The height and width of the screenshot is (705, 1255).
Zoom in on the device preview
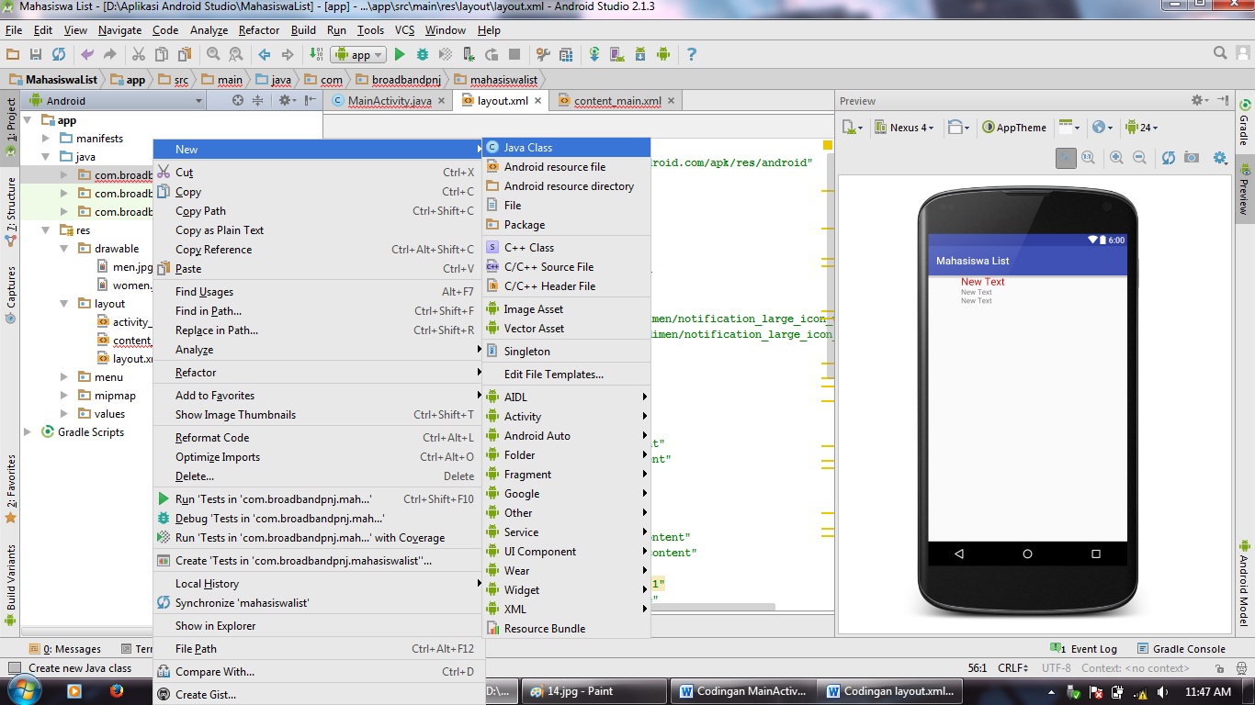[1116, 157]
